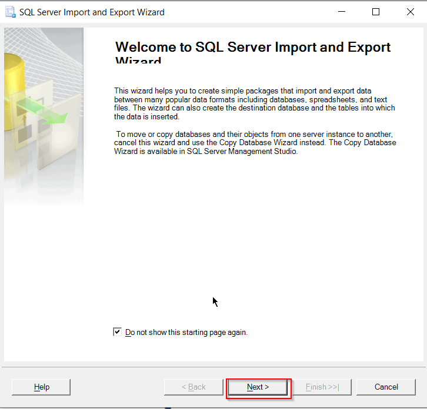Cancel the Import and Export Wizard
This screenshot has width=427, height=409.
click(386, 387)
